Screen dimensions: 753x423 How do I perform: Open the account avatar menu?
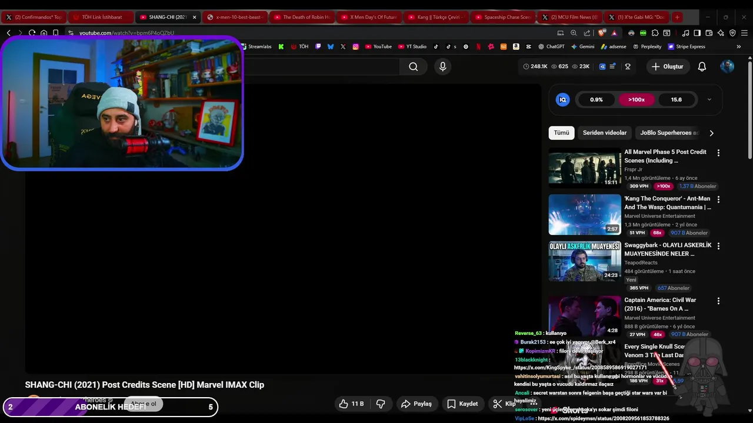point(727,66)
